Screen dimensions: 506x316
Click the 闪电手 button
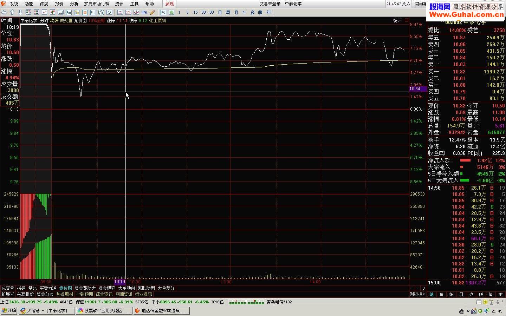coord(420,4)
